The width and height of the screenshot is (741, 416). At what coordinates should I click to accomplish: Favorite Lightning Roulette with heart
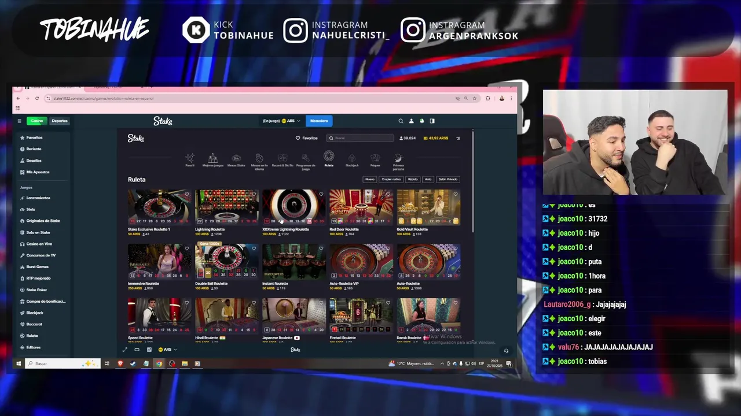254,194
